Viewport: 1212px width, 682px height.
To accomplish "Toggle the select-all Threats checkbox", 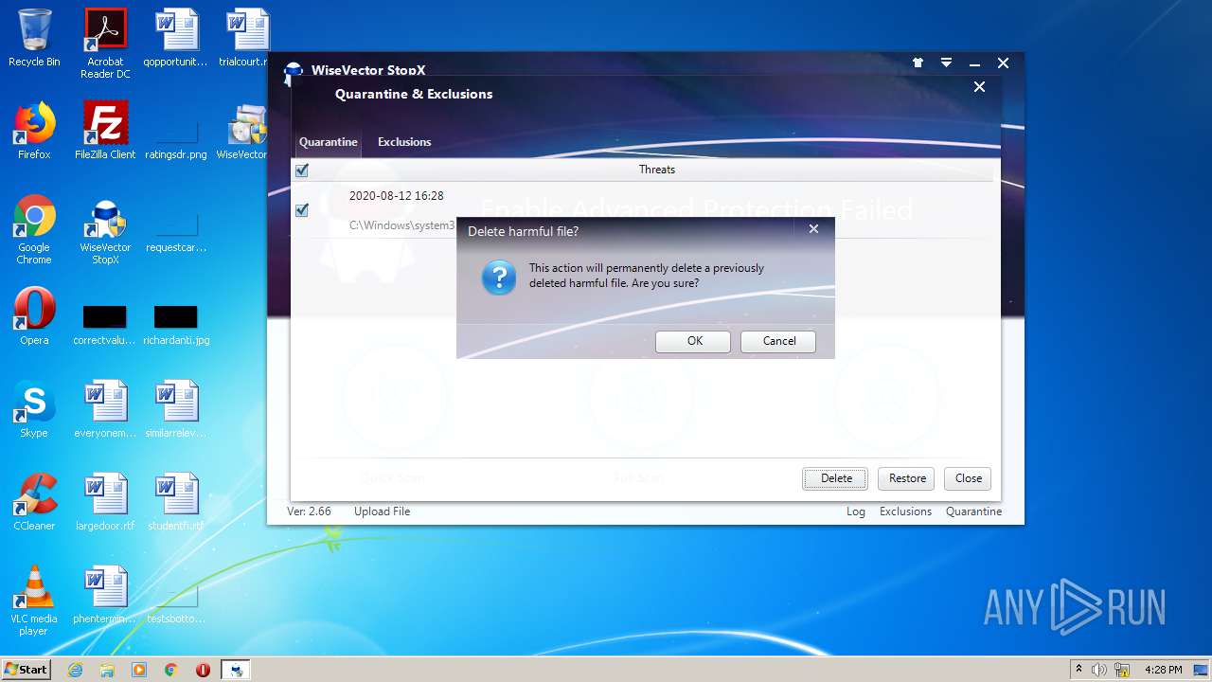I will pyautogui.click(x=302, y=170).
